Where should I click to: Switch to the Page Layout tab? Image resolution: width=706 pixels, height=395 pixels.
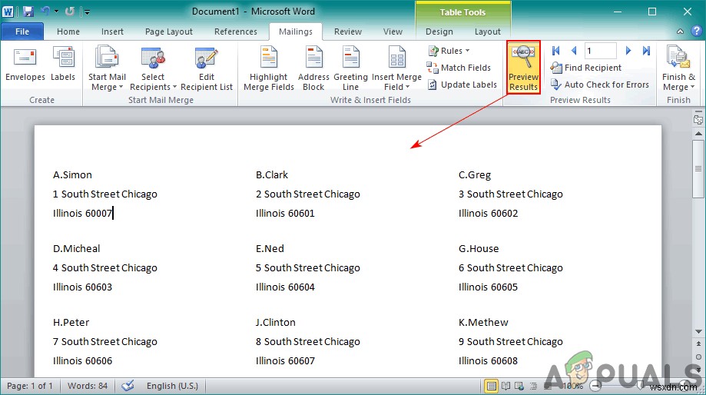click(169, 32)
